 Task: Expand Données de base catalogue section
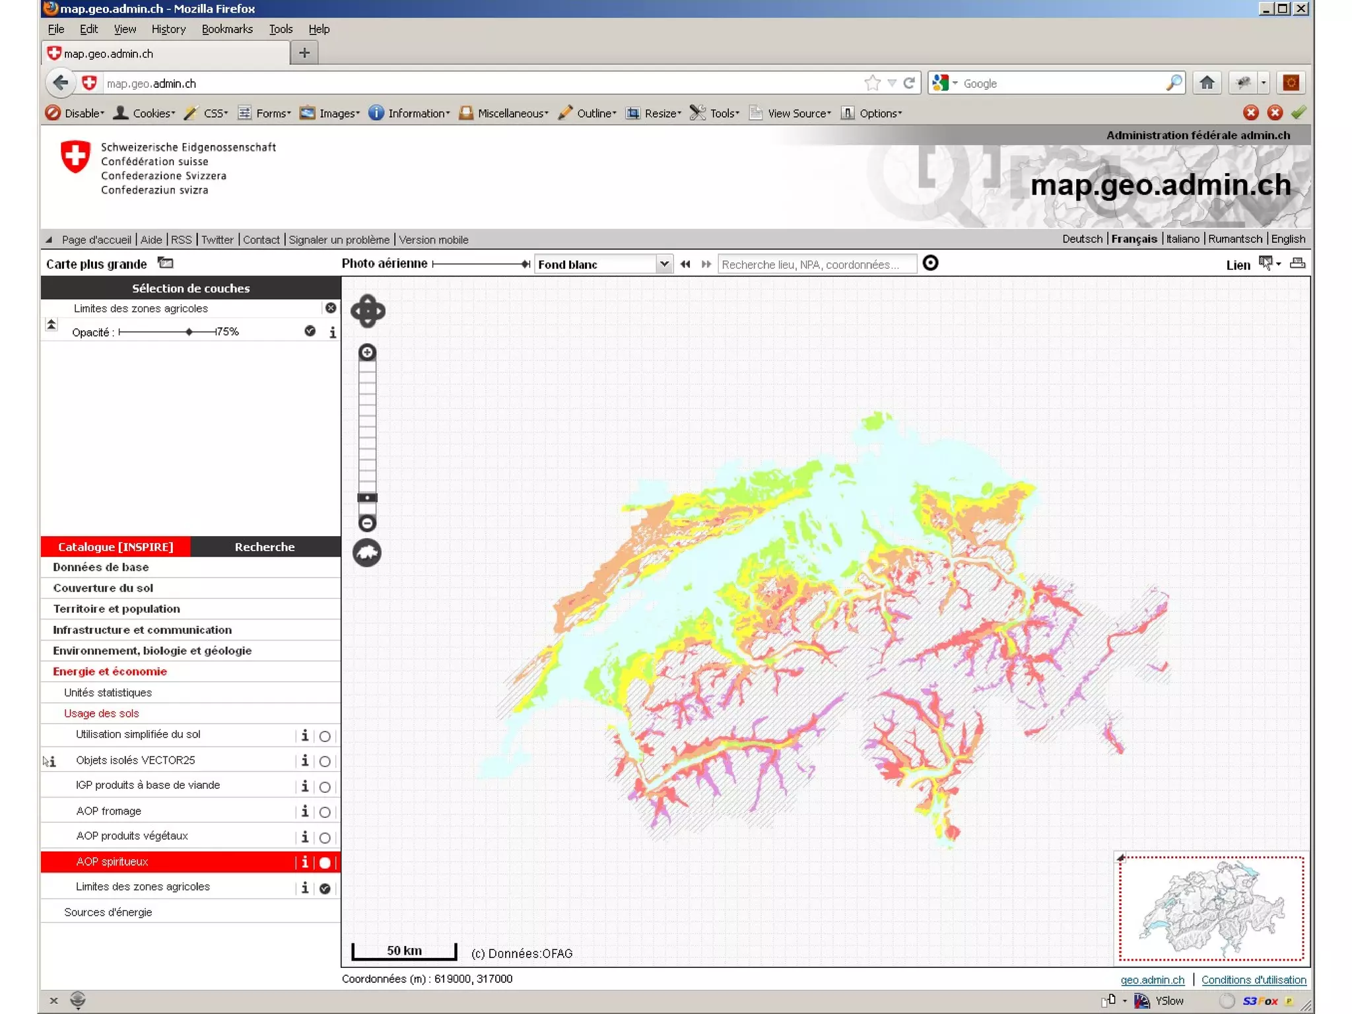(x=101, y=567)
